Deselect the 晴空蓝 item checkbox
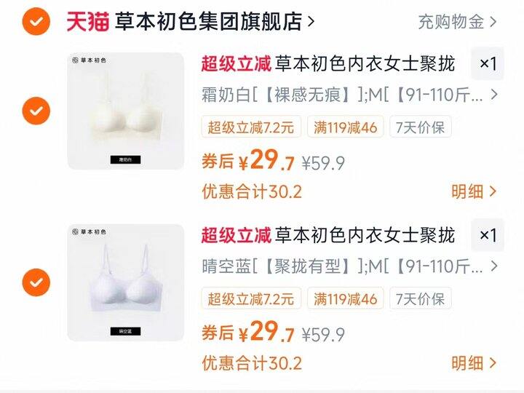This screenshot has width=524, height=393. click(x=36, y=282)
